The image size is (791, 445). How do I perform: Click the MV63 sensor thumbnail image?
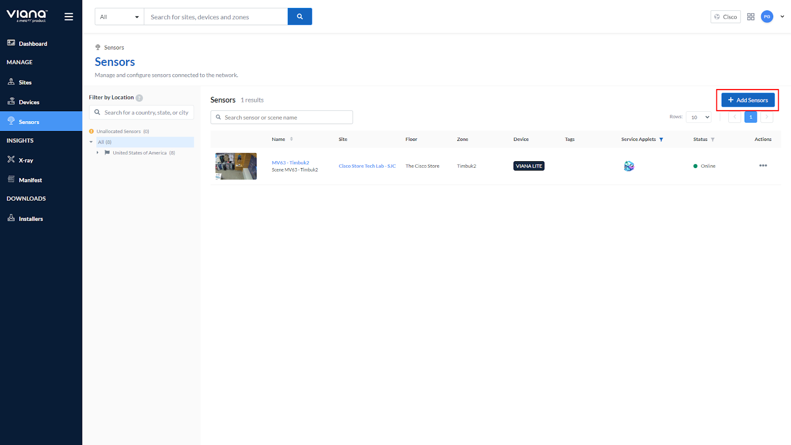click(236, 166)
